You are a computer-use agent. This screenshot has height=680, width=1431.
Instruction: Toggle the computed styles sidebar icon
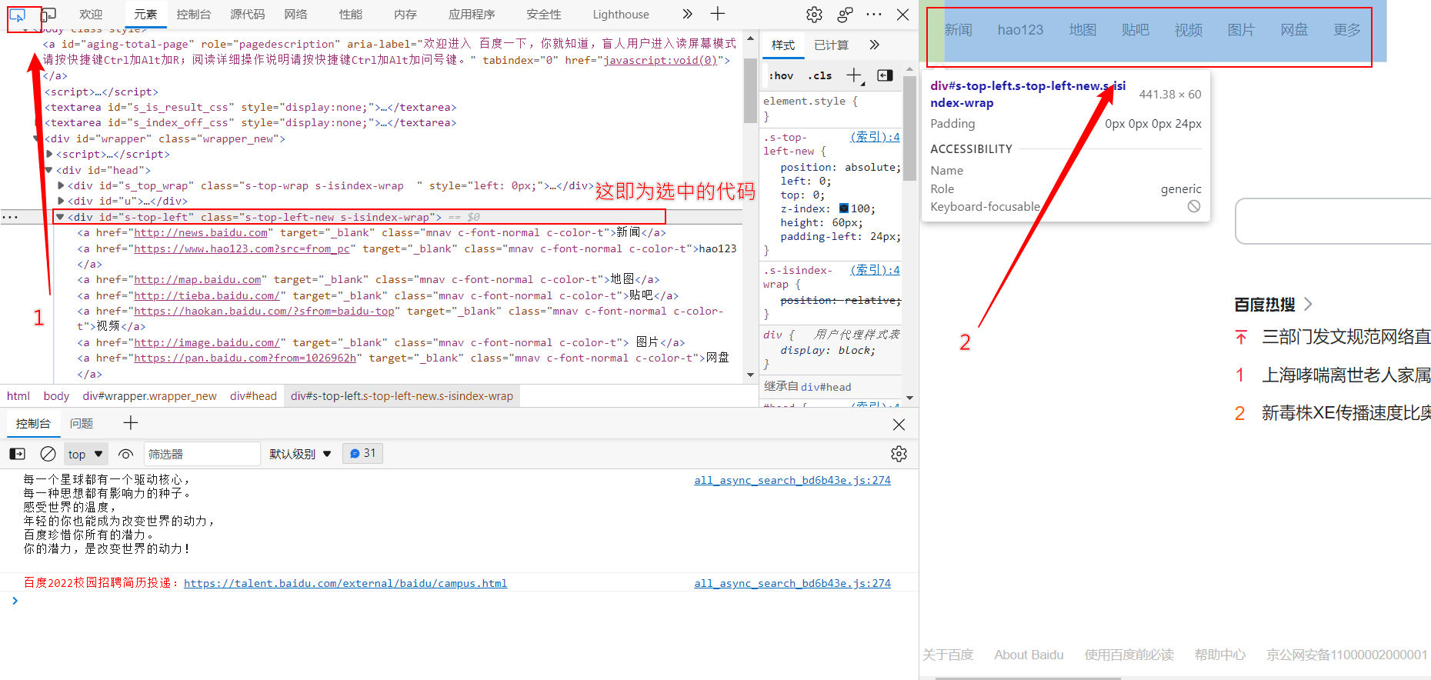click(886, 75)
